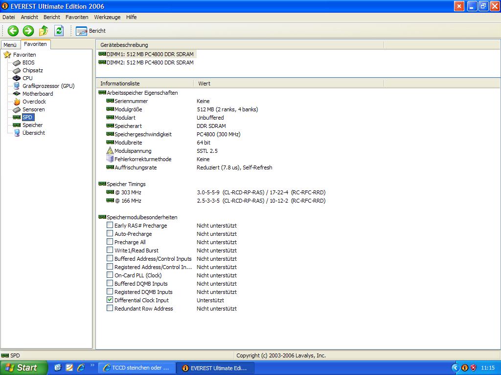
Task: Open the Overclock entry with flame icon
Action: [x=29, y=102]
